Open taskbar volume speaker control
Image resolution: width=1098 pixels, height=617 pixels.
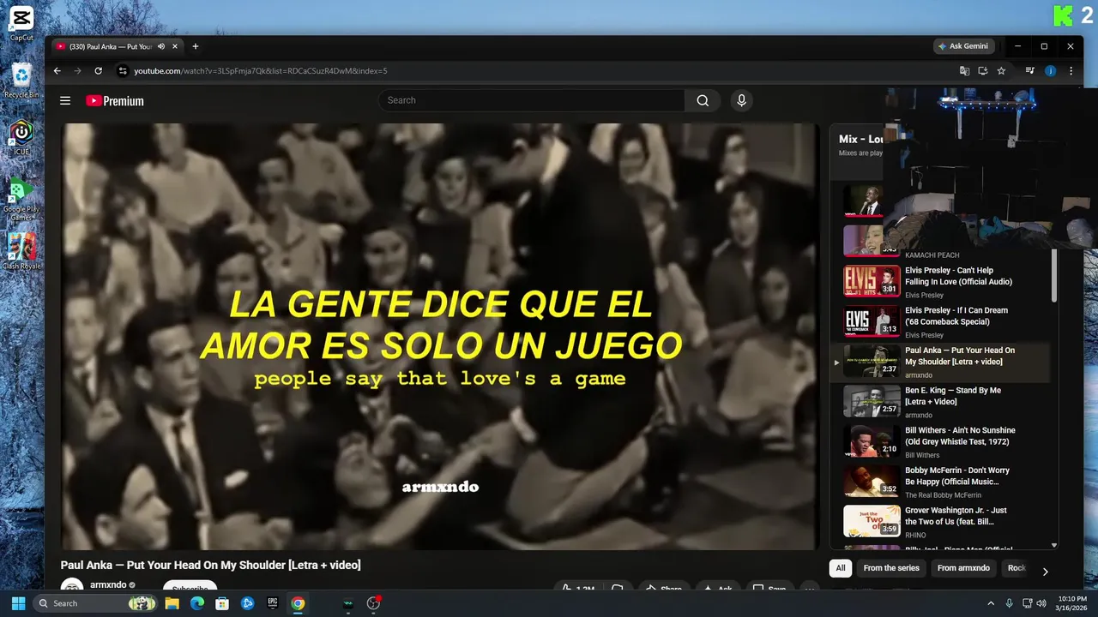[1041, 603]
